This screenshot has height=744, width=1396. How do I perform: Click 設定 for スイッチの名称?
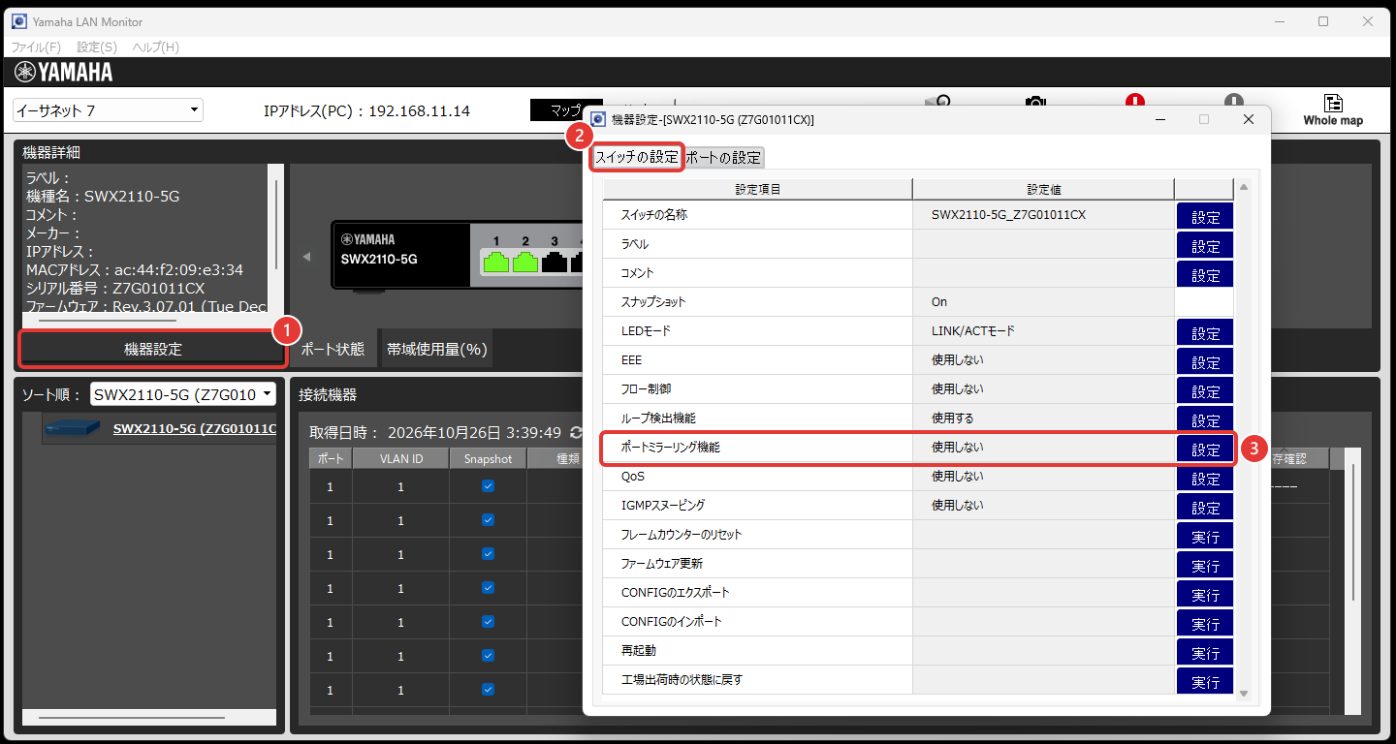coord(1205,216)
